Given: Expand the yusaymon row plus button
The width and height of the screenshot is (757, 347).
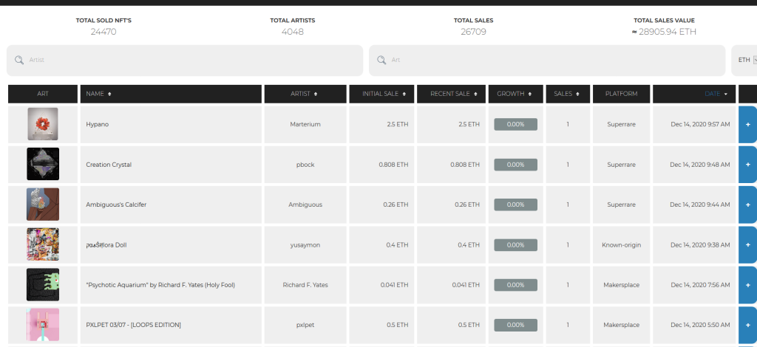Looking at the screenshot, I should (747, 244).
